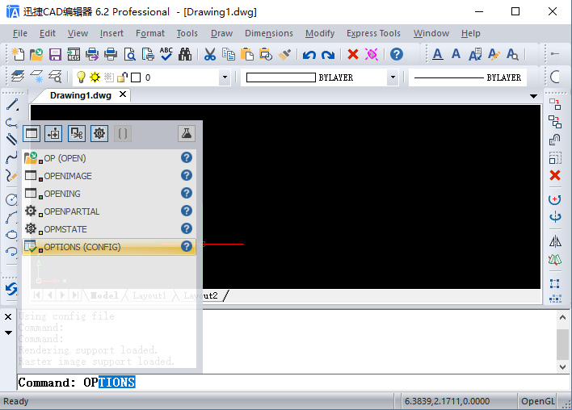Click the New drawing icon

(x=18, y=54)
